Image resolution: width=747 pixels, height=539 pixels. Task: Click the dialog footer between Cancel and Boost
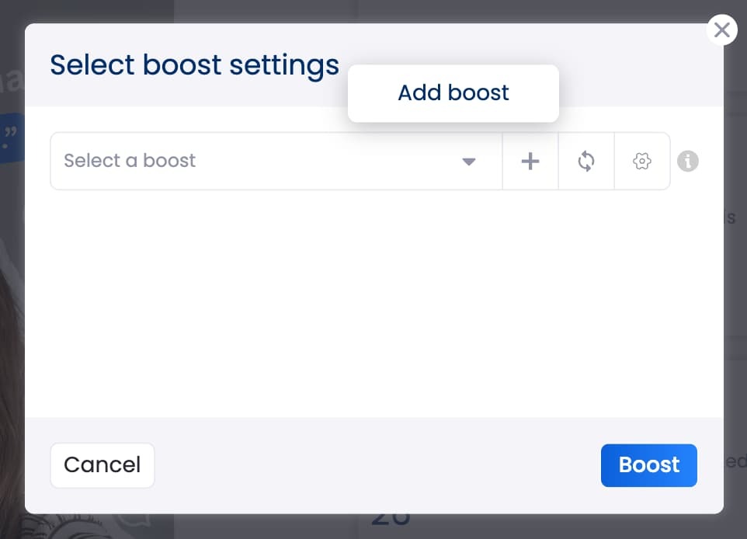point(373,465)
